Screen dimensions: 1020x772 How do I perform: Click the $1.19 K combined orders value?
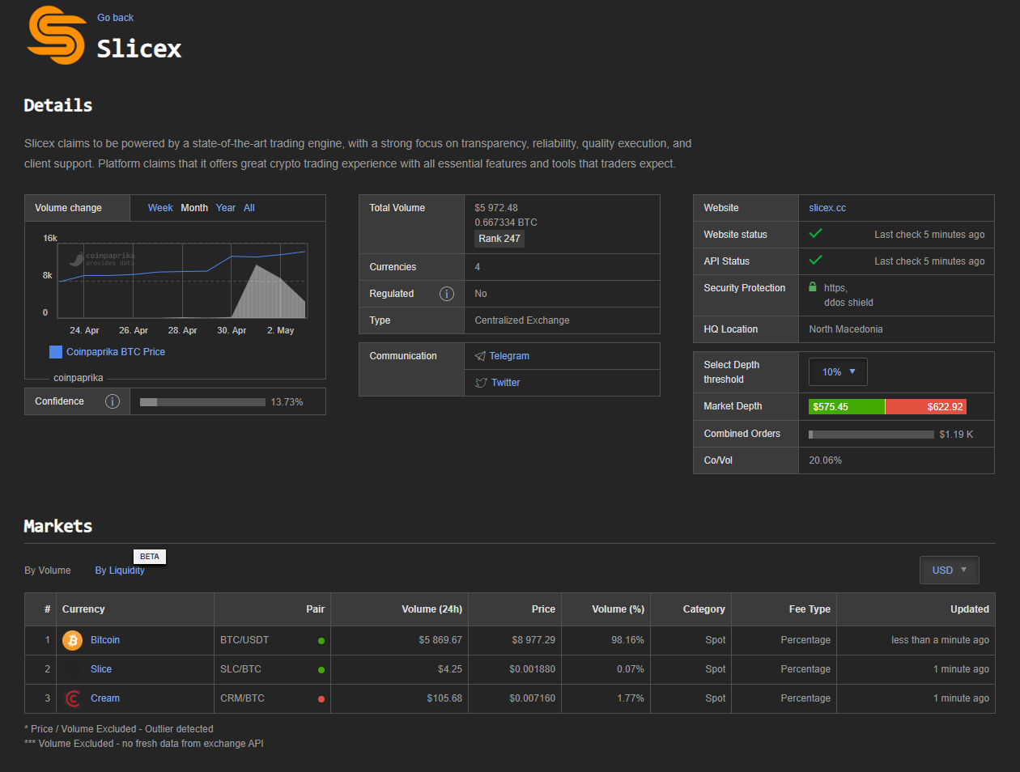[956, 435]
